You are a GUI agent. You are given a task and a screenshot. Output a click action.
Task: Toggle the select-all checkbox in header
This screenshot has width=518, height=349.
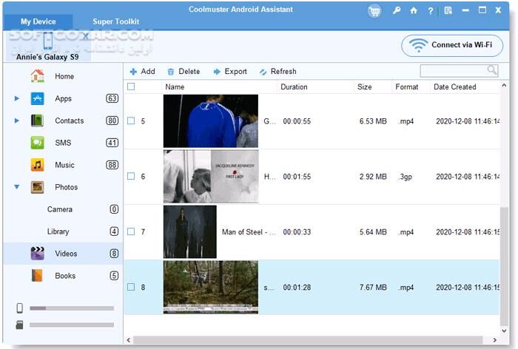(x=131, y=87)
